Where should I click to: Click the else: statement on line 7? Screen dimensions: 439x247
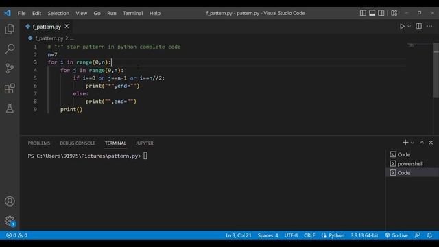tap(81, 93)
